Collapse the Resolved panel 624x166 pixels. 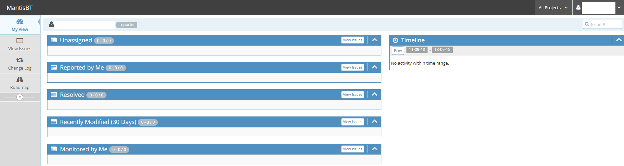pos(374,94)
